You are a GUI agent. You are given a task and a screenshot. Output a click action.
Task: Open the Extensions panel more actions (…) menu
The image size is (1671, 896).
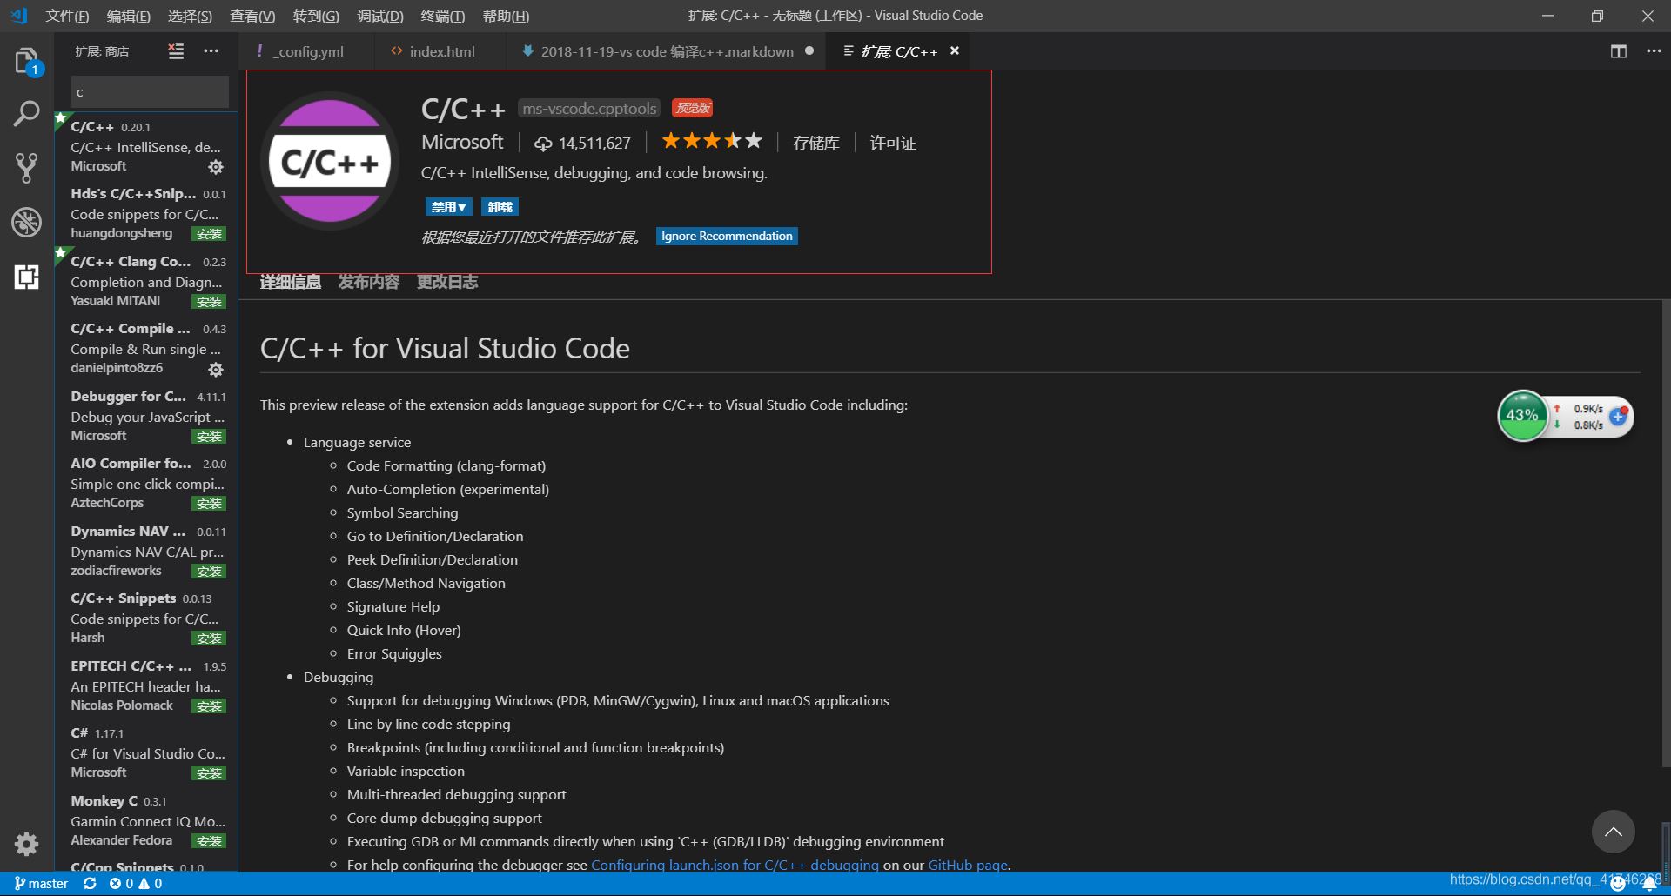coord(211,51)
